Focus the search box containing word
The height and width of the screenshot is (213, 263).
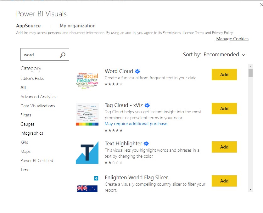click(45, 54)
